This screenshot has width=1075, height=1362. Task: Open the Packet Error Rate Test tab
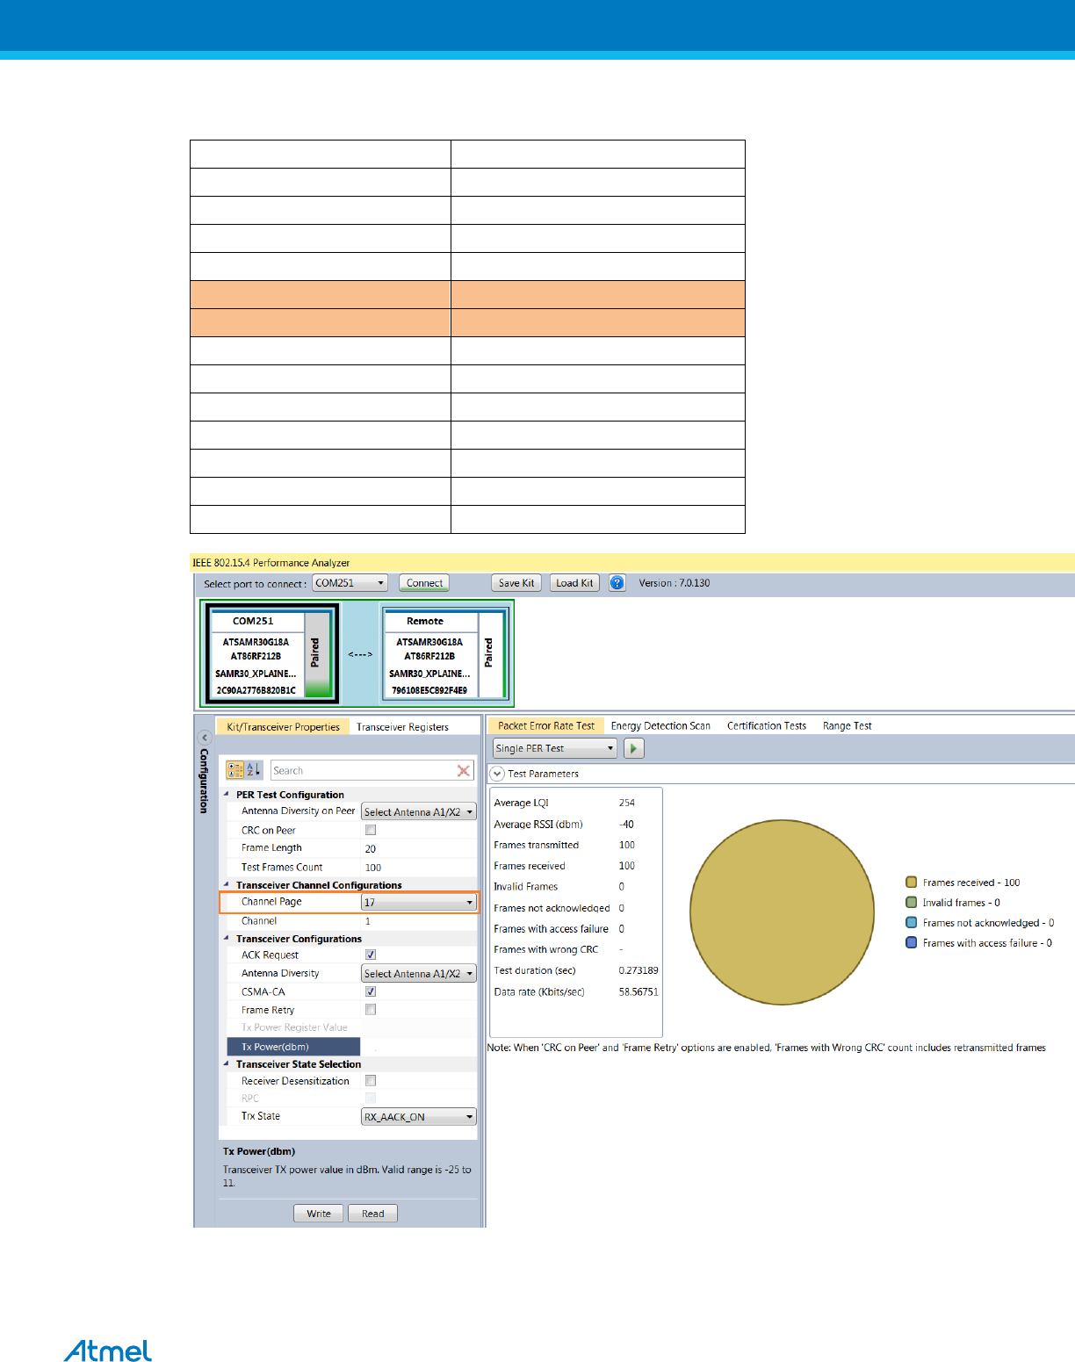[x=546, y=725]
